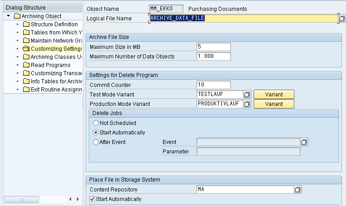
Task: Open Exit Routine Assignment folder
Action: point(56,90)
